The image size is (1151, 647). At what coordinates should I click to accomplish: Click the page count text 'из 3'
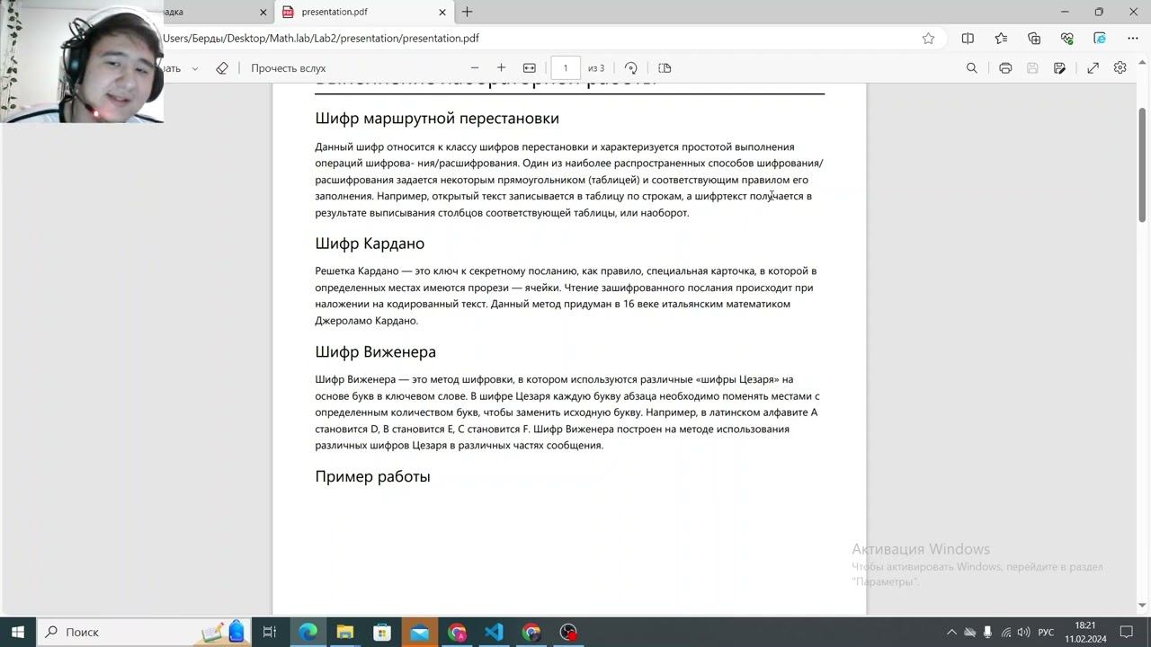click(x=596, y=68)
